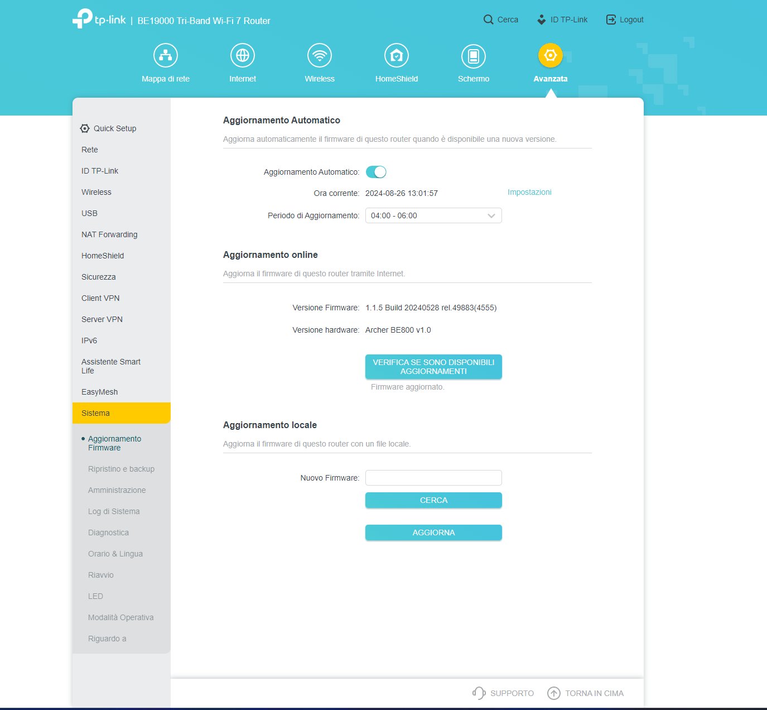767x710 pixels.
Task: Click the Aggiornamento online heading
Action: tap(271, 255)
